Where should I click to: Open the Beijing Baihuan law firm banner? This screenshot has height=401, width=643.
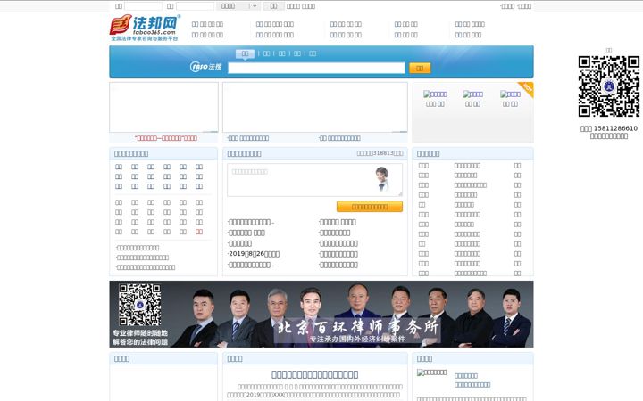321,314
